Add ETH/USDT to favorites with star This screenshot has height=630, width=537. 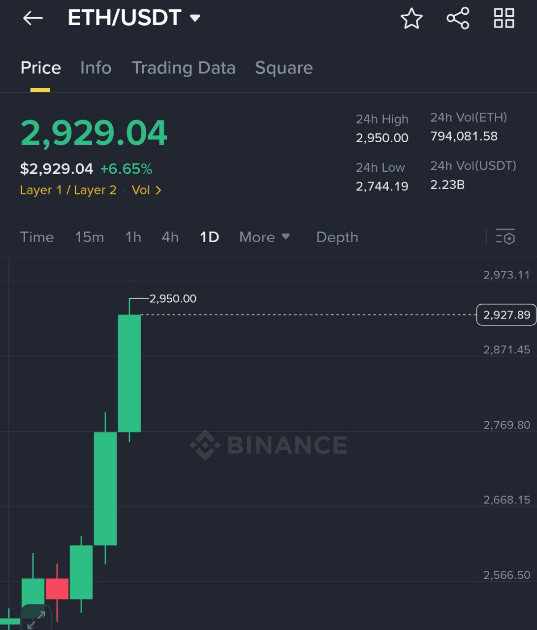coord(411,19)
